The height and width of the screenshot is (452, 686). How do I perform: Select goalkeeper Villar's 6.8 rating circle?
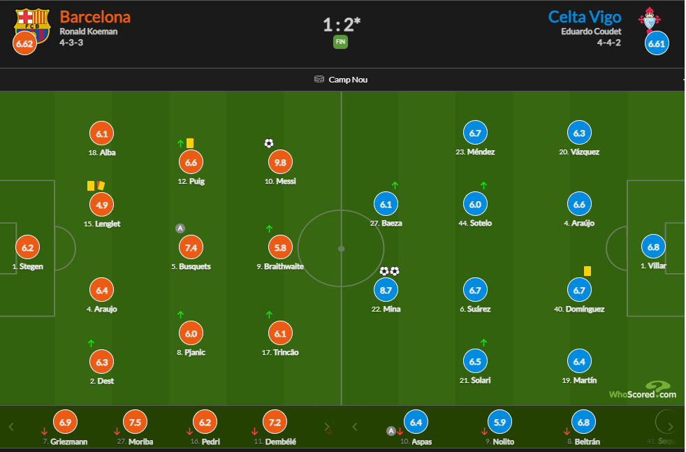pyautogui.click(x=653, y=247)
